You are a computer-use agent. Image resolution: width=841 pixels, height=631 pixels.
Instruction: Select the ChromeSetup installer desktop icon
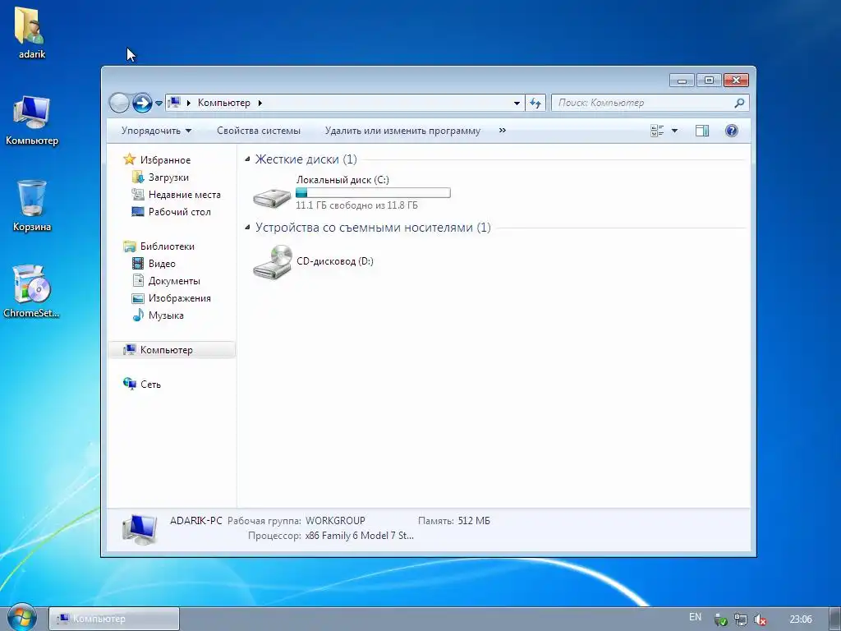tap(32, 292)
